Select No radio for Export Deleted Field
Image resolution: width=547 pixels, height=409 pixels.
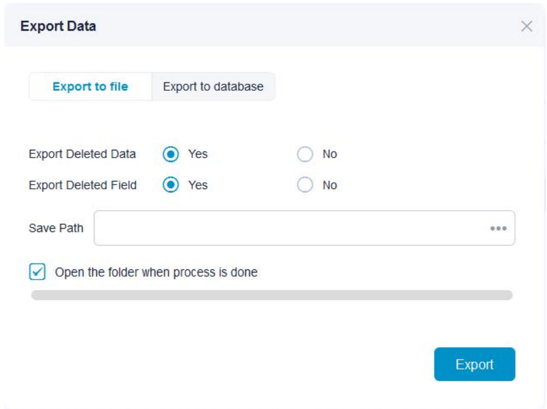(305, 185)
